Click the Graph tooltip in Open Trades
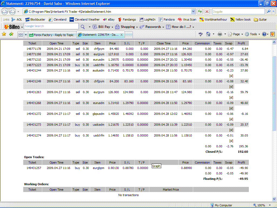 click(x=156, y=166)
